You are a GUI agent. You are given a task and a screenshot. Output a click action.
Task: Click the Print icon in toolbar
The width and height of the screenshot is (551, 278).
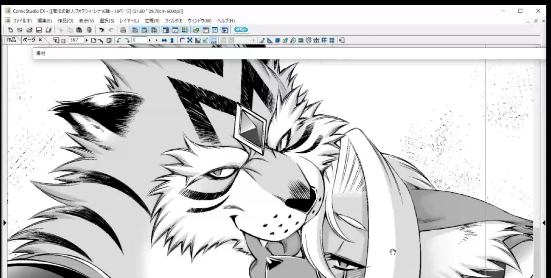point(123,30)
